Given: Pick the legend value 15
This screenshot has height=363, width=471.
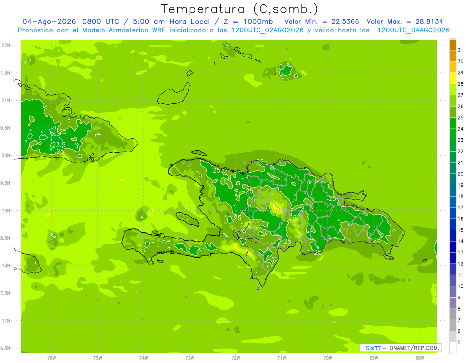Looking at the screenshot, I should (x=461, y=230).
